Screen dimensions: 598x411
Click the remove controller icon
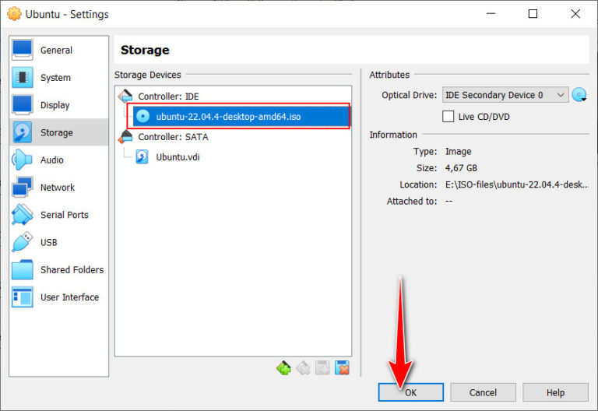click(x=303, y=368)
